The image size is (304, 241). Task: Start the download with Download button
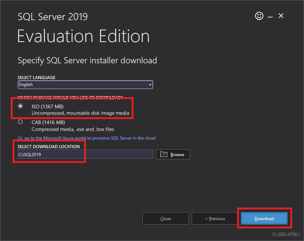click(x=264, y=218)
